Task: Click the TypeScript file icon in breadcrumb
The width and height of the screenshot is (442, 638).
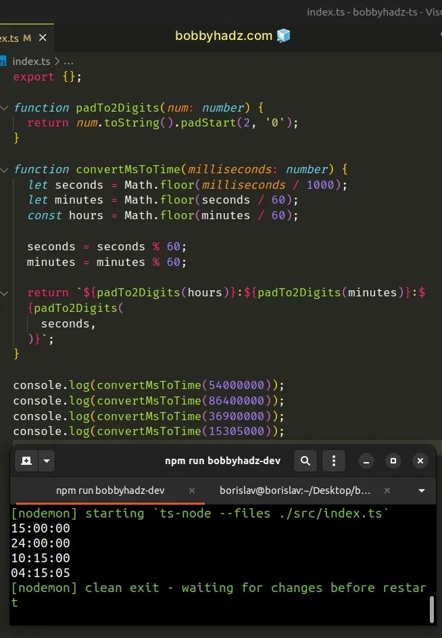Action: click(3, 62)
